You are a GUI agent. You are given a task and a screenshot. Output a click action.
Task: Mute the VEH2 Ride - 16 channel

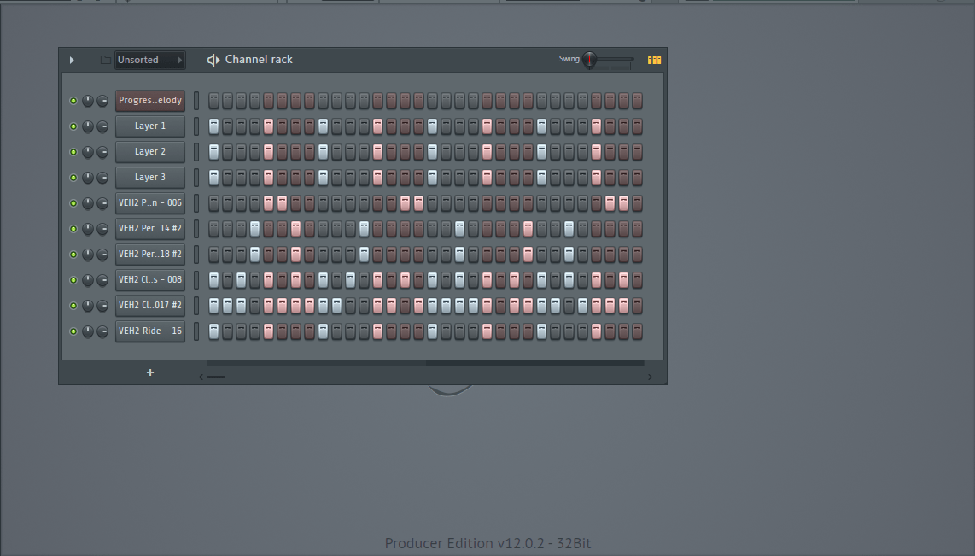point(73,331)
